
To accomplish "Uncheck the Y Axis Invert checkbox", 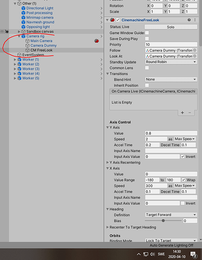I will point(183,157).
